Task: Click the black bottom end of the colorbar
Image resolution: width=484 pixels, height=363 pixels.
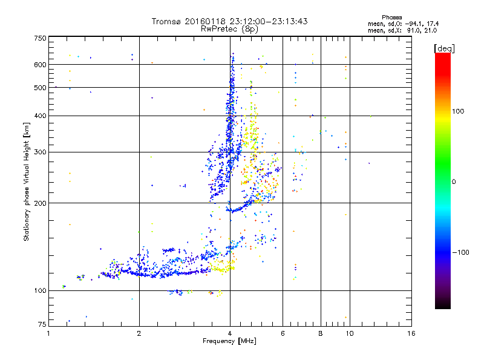Action: pyautogui.click(x=443, y=305)
